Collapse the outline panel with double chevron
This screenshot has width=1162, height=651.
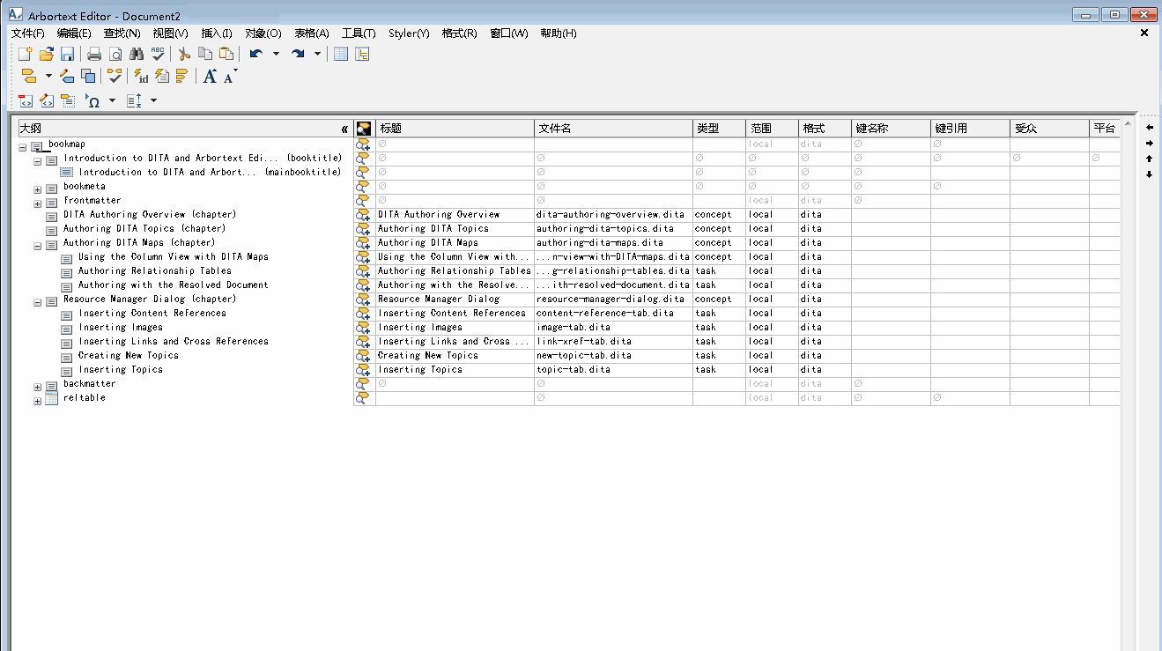pos(344,129)
